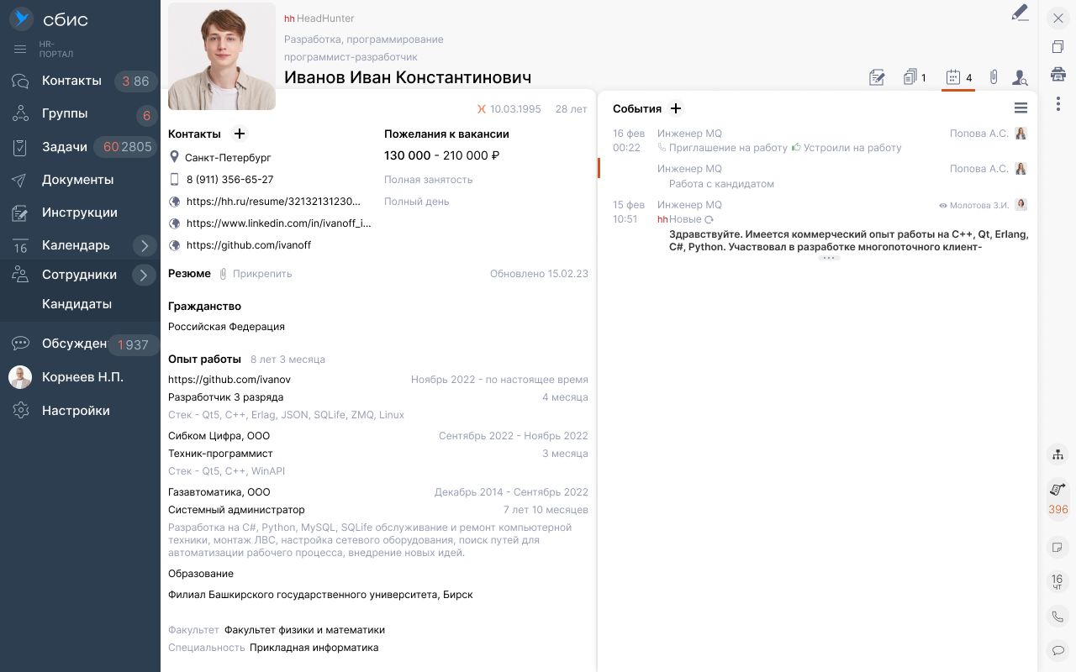The width and height of the screenshot is (1076, 672).
Task: Click the pencil edit icon for candidate card
Action: tap(1019, 13)
